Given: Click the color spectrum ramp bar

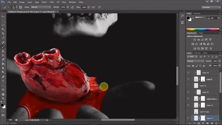Looking at the screenshot, I should (203, 30).
